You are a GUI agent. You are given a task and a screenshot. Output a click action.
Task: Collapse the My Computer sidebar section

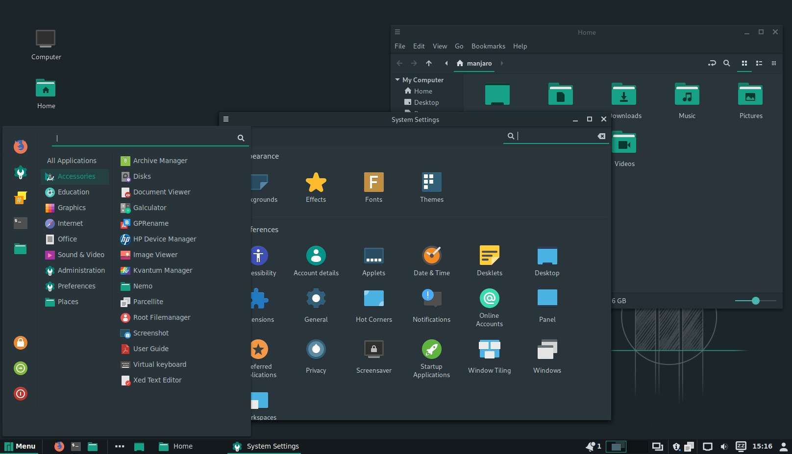point(397,79)
